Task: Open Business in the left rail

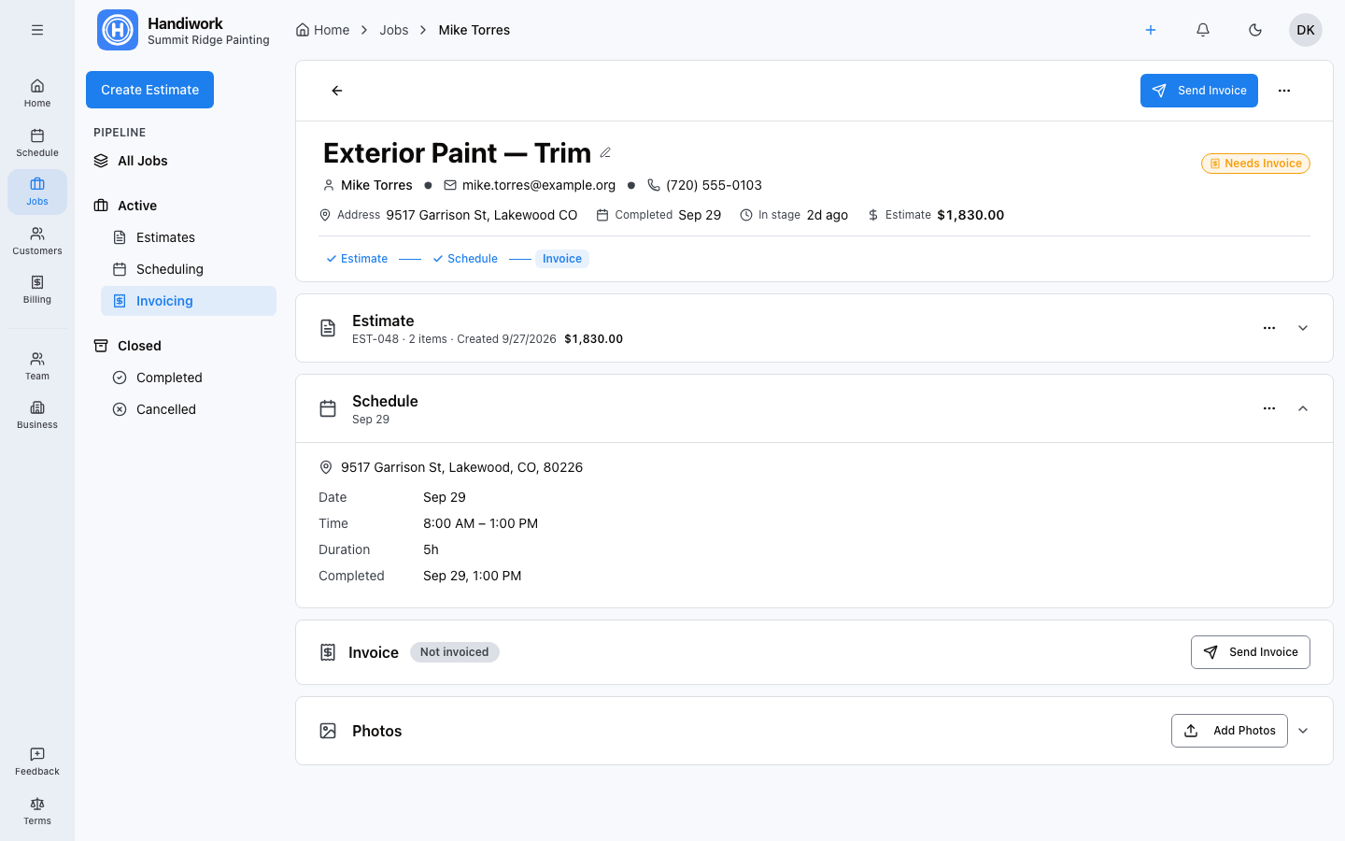Action: [37, 414]
